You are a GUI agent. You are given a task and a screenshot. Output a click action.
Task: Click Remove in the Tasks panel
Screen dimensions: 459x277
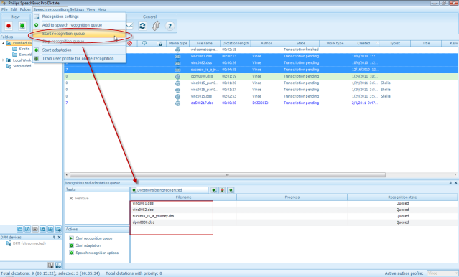point(82,198)
